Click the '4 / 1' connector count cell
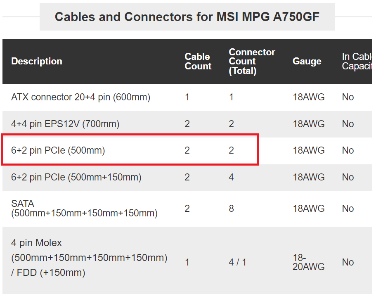376x294 pixels. pyautogui.click(x=237, y=262)
